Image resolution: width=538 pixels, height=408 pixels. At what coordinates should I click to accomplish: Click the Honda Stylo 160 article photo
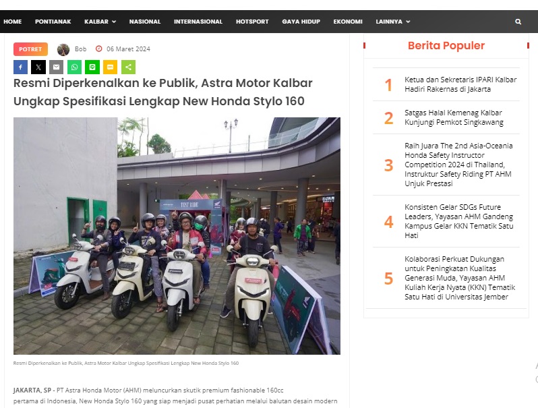click(x=177, y=236)
